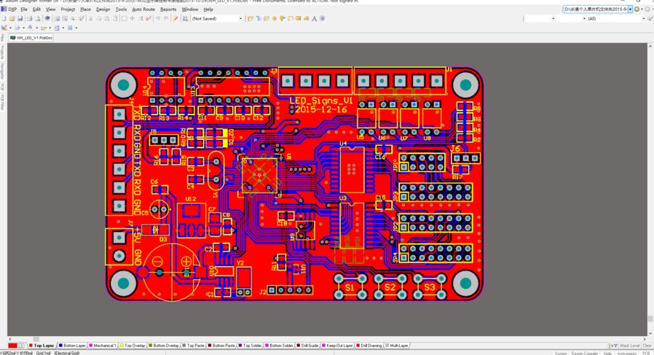Open the Auto Route menu
The image size is (654, 355).
pos(143,9)
